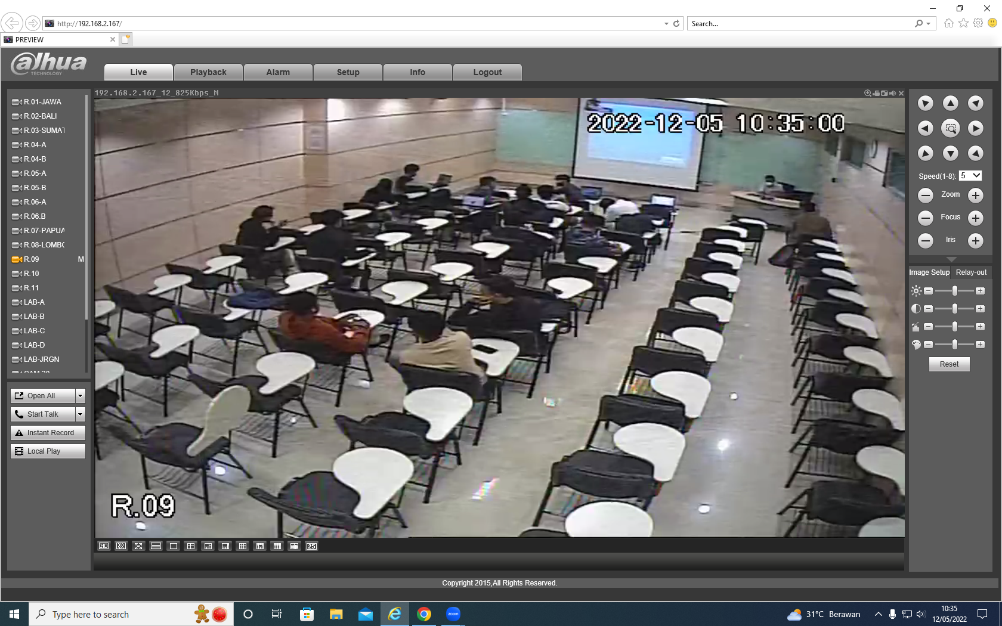Screen dimensions: 1002x626
Task: Pan the PTZ camera left
Action: [x=926, y=128]
